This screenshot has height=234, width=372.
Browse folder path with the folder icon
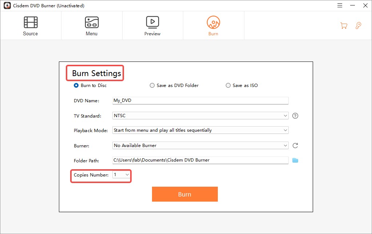[295, 160]
